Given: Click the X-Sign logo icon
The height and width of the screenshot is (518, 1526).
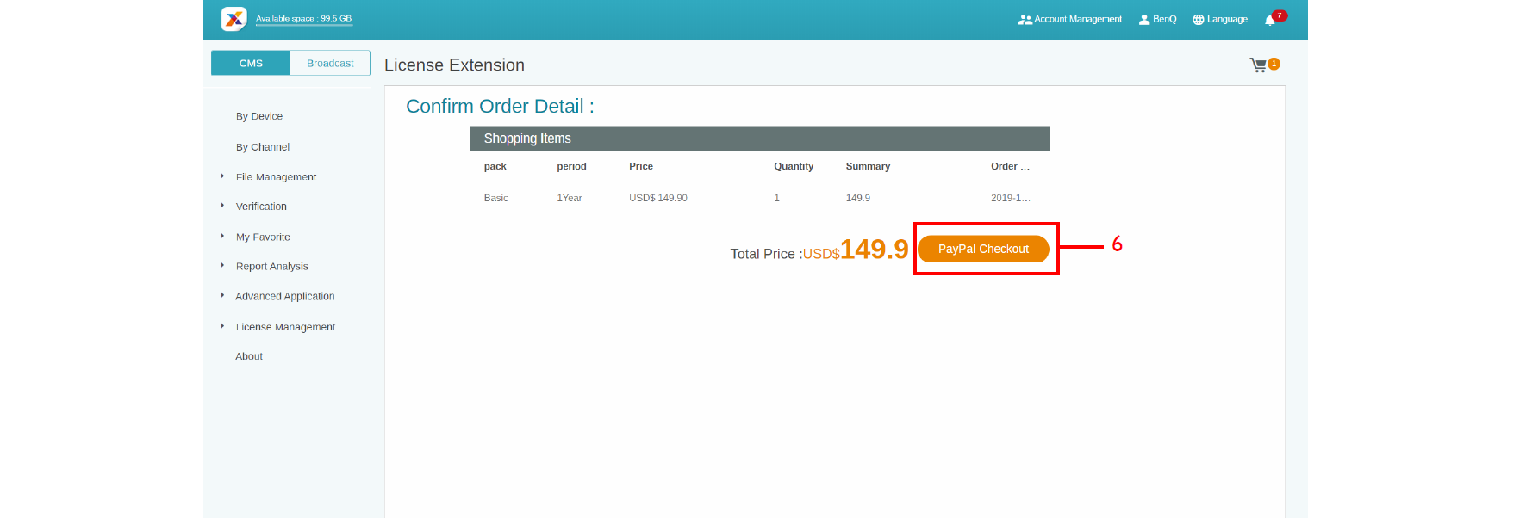Looking at the screenshot, I should click(x=234, y=19).
